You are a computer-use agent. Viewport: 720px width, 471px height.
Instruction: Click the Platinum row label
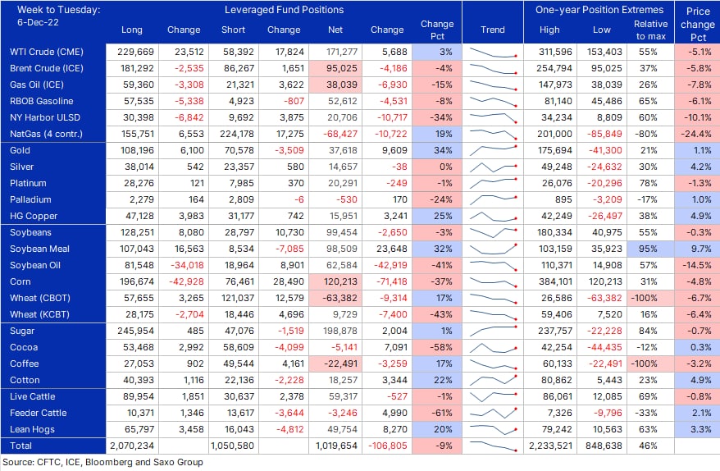pos(28,183)
